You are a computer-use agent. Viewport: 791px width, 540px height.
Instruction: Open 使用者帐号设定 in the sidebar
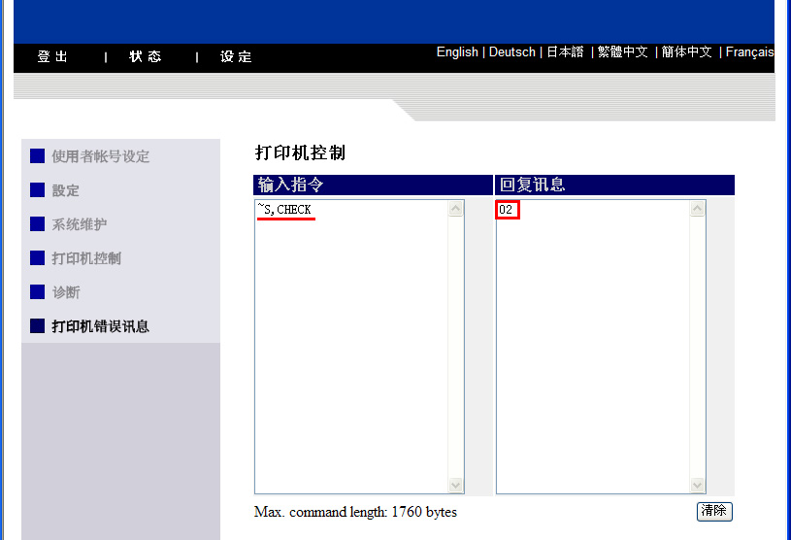tap(100, 156)
